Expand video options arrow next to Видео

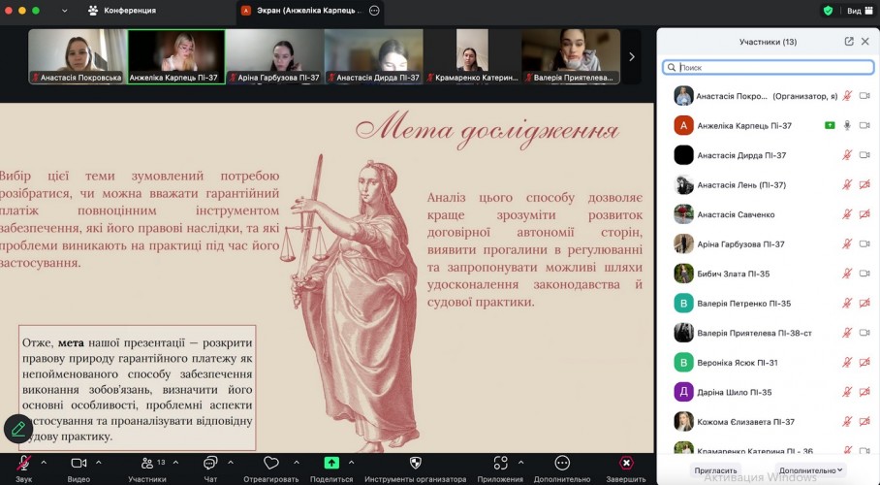pyautogui.click(x=100, y=463)
